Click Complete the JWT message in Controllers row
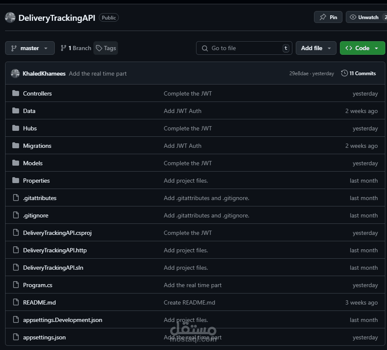The image size is (387, 350). pos(188,93)
